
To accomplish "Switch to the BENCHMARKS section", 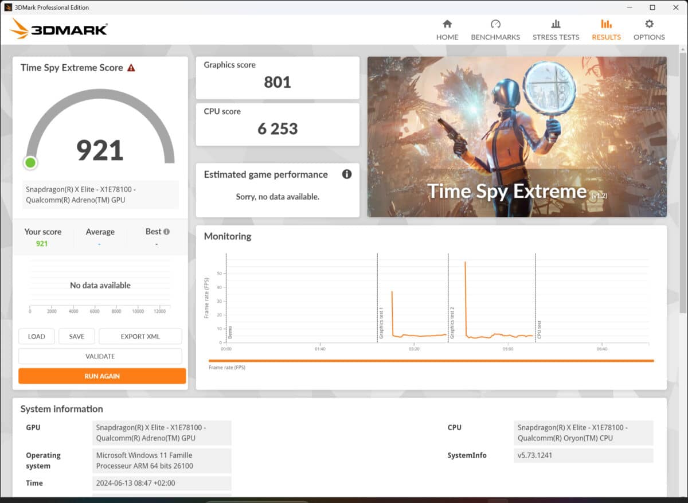I will point(495,37).
